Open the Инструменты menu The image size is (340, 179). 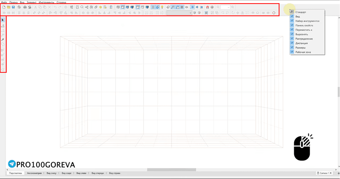46,2
